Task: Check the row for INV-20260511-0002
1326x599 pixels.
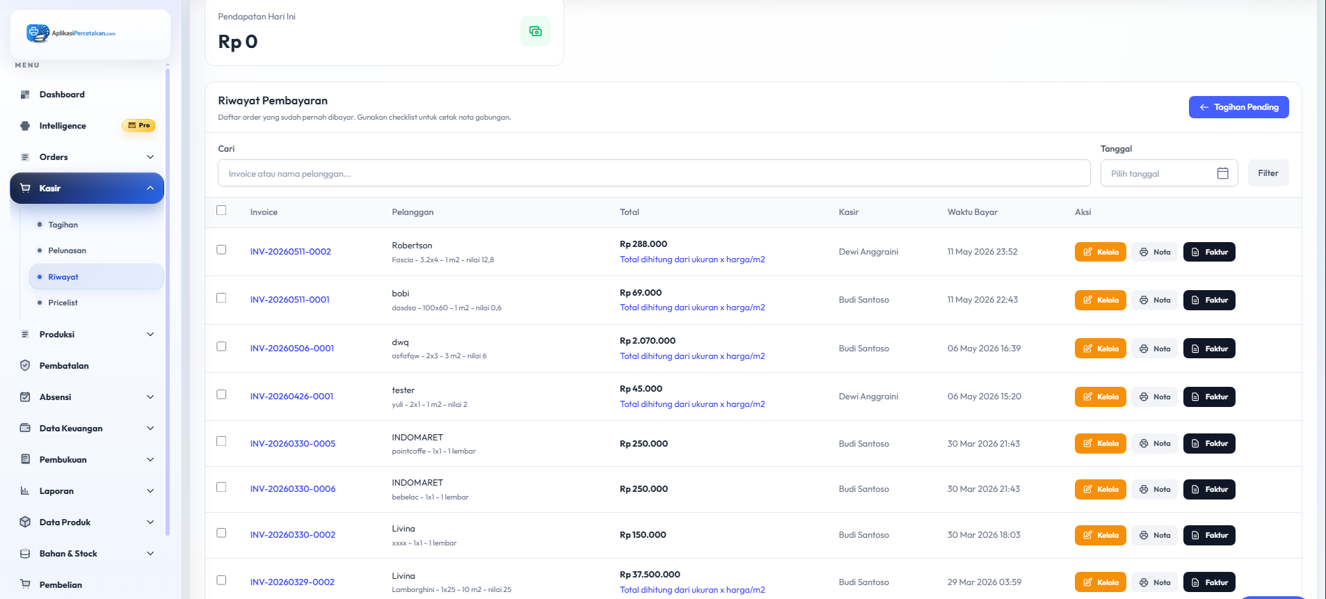Action: (x=221, y=250)
